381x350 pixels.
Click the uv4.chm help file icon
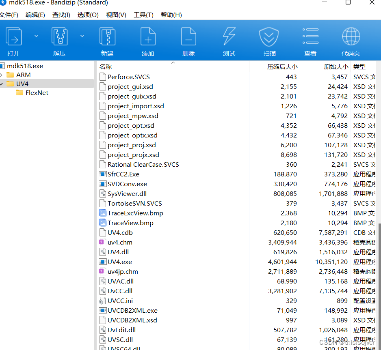102,242
